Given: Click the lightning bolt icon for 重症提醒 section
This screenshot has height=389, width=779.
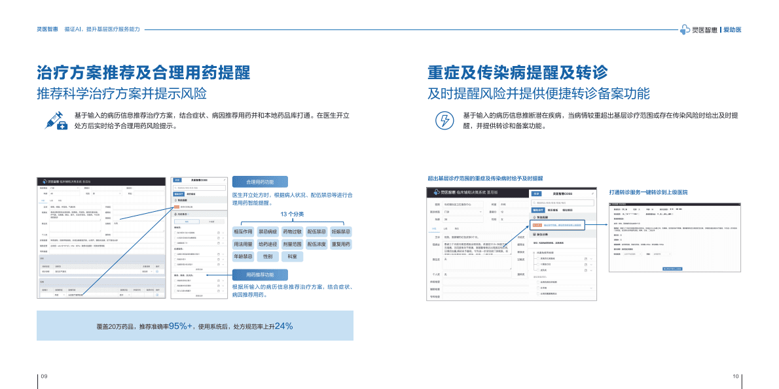Looking at the screenshot, I should click(444, 120).
